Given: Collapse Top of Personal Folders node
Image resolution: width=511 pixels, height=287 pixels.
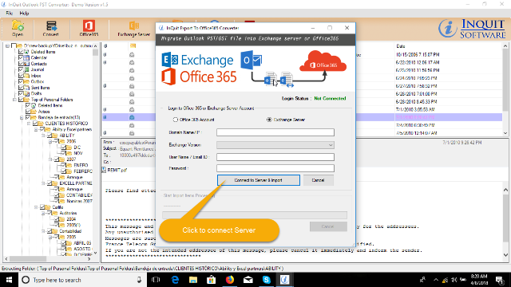Looking at the screenshot, I should pyautogui.click(x=14, y=100).
